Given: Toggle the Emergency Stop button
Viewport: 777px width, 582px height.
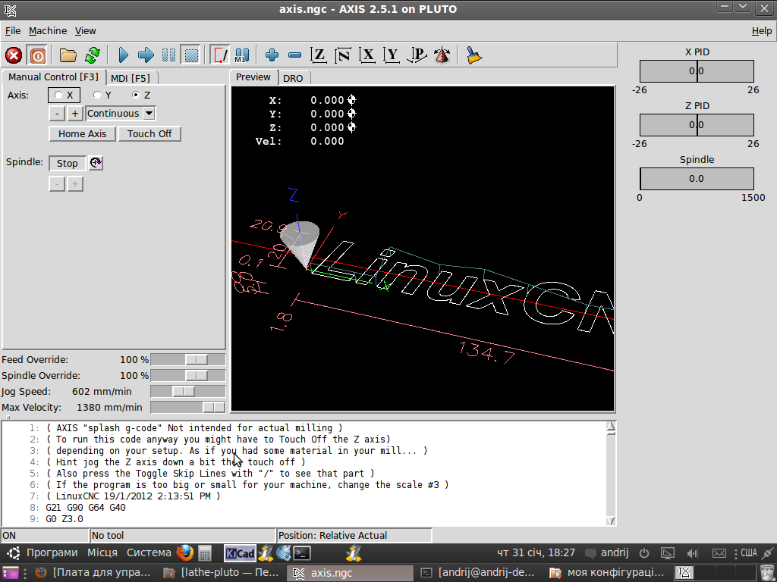Looking at the screenshot, I should click(14, 55).
